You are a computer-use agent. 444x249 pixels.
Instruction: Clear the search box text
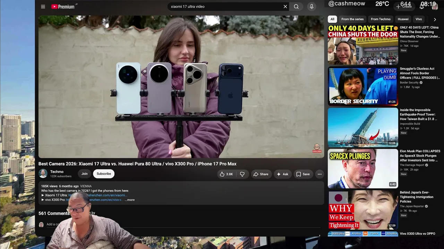tap(285, 7)
